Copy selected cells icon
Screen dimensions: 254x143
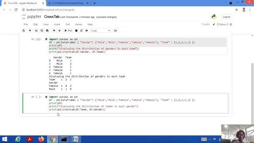(42, 31)
